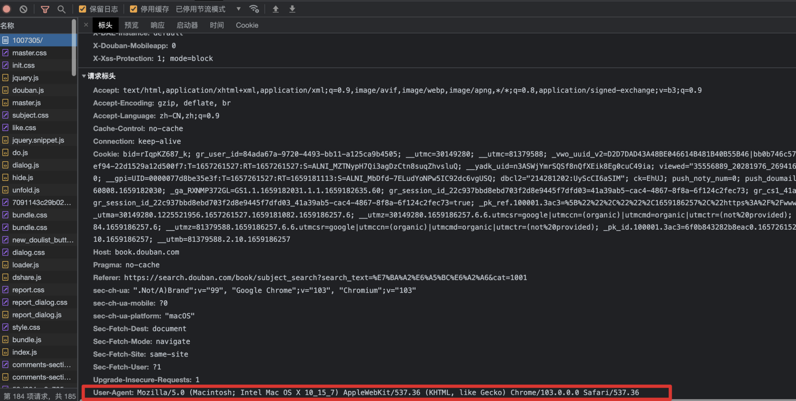Switch to the 响应 tab
This screenshot has width=796, height=401.
coord(158,25)
